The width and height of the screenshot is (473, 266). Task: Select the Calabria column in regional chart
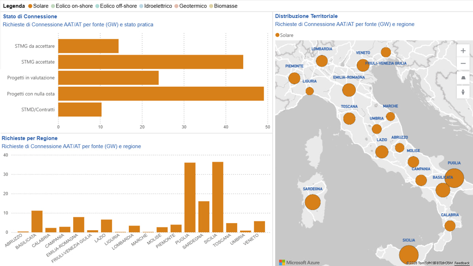(51, 230)
